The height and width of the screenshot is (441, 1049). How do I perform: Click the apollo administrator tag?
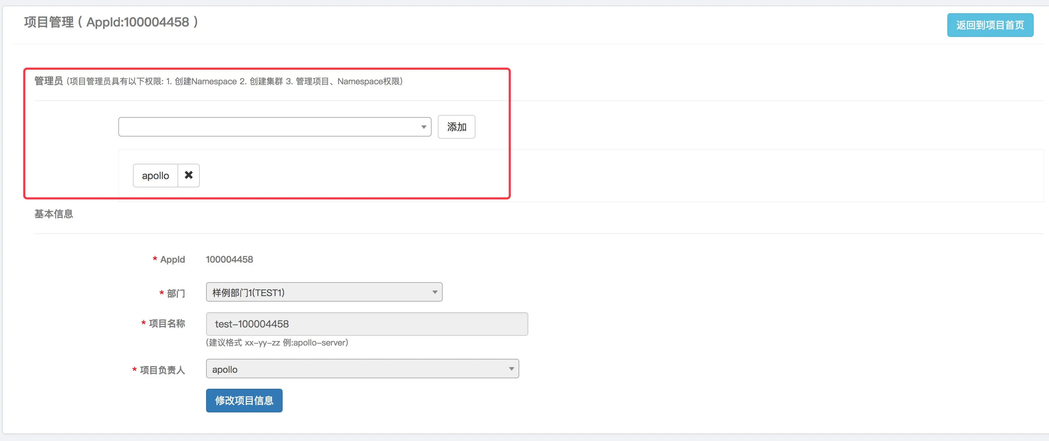coord(155,176)
